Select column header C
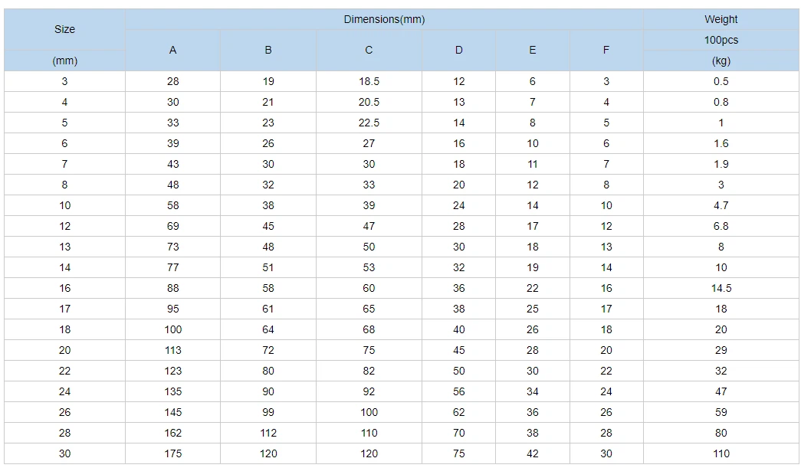This screenshot has width=801, height=468. coord(369,50)
